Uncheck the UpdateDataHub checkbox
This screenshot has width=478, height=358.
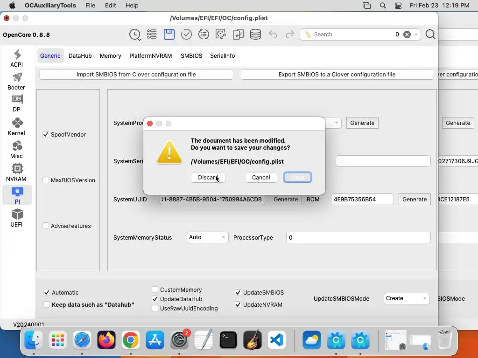pos(155,299)
